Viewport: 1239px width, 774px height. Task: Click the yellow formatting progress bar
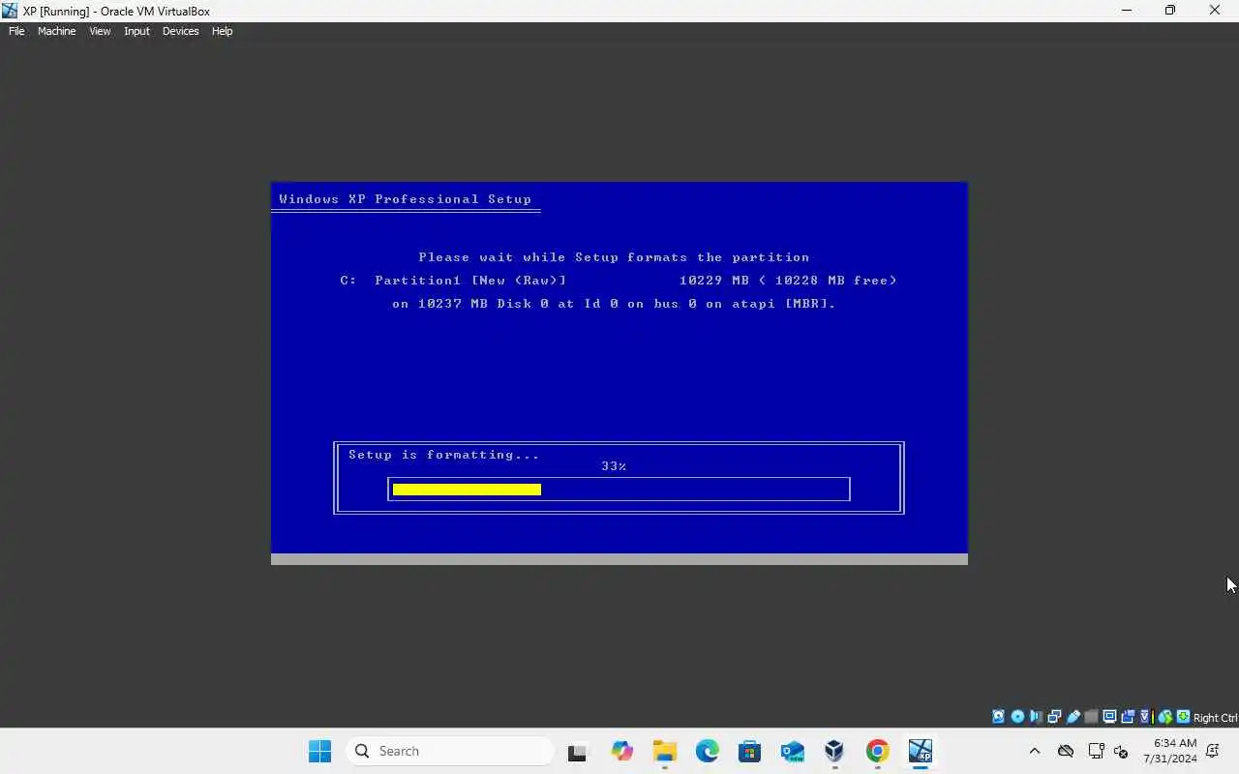tap(467, 490)
